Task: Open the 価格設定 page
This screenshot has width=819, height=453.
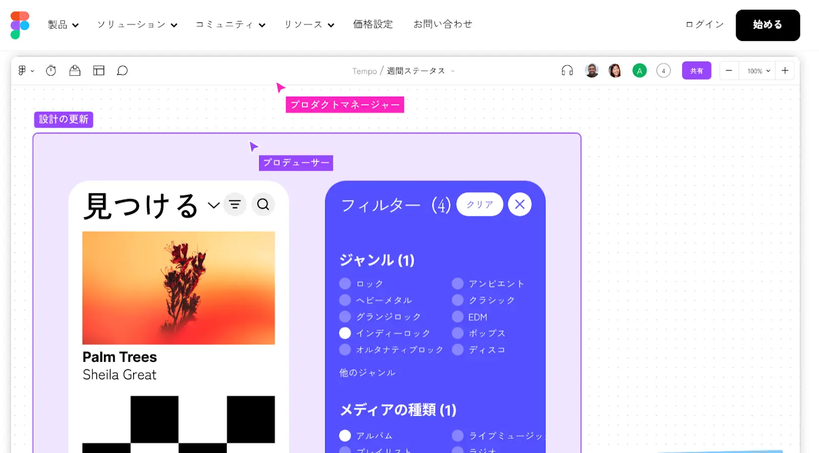Action: pyautogui.click(x=373, y=24)
